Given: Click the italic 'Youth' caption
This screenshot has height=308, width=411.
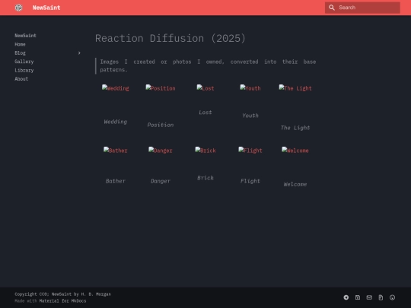Looking at the screenshot, I should coord(250,116).
